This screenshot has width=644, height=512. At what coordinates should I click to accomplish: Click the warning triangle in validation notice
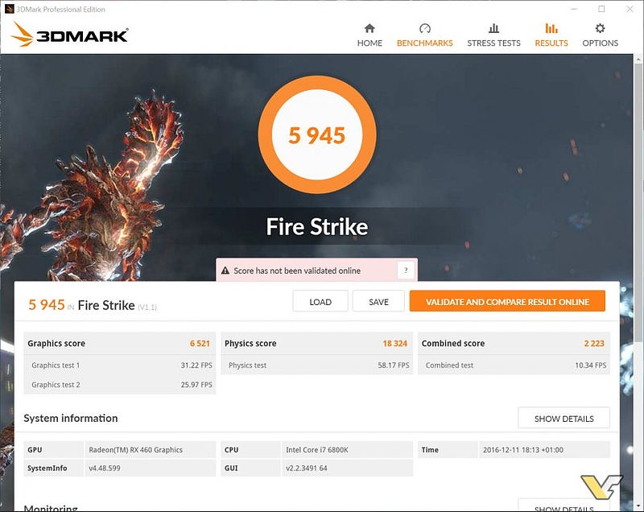click(x=225, y=271)
